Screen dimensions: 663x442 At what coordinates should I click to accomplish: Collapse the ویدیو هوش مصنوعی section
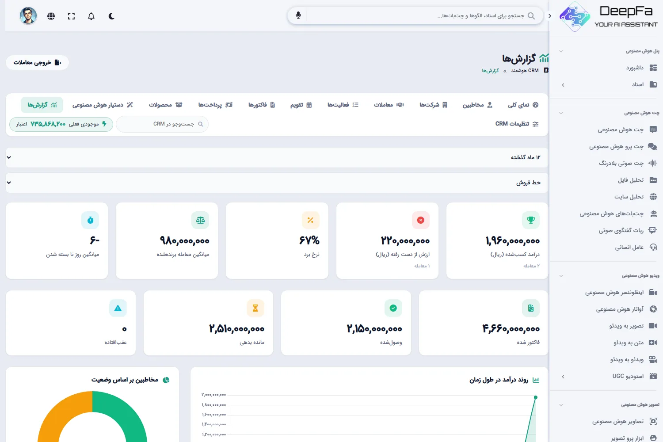[x=561, y=276]
